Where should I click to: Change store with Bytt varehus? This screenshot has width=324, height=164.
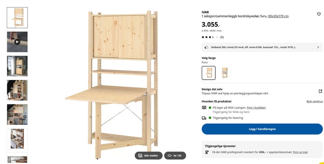[x=315, y=102]
